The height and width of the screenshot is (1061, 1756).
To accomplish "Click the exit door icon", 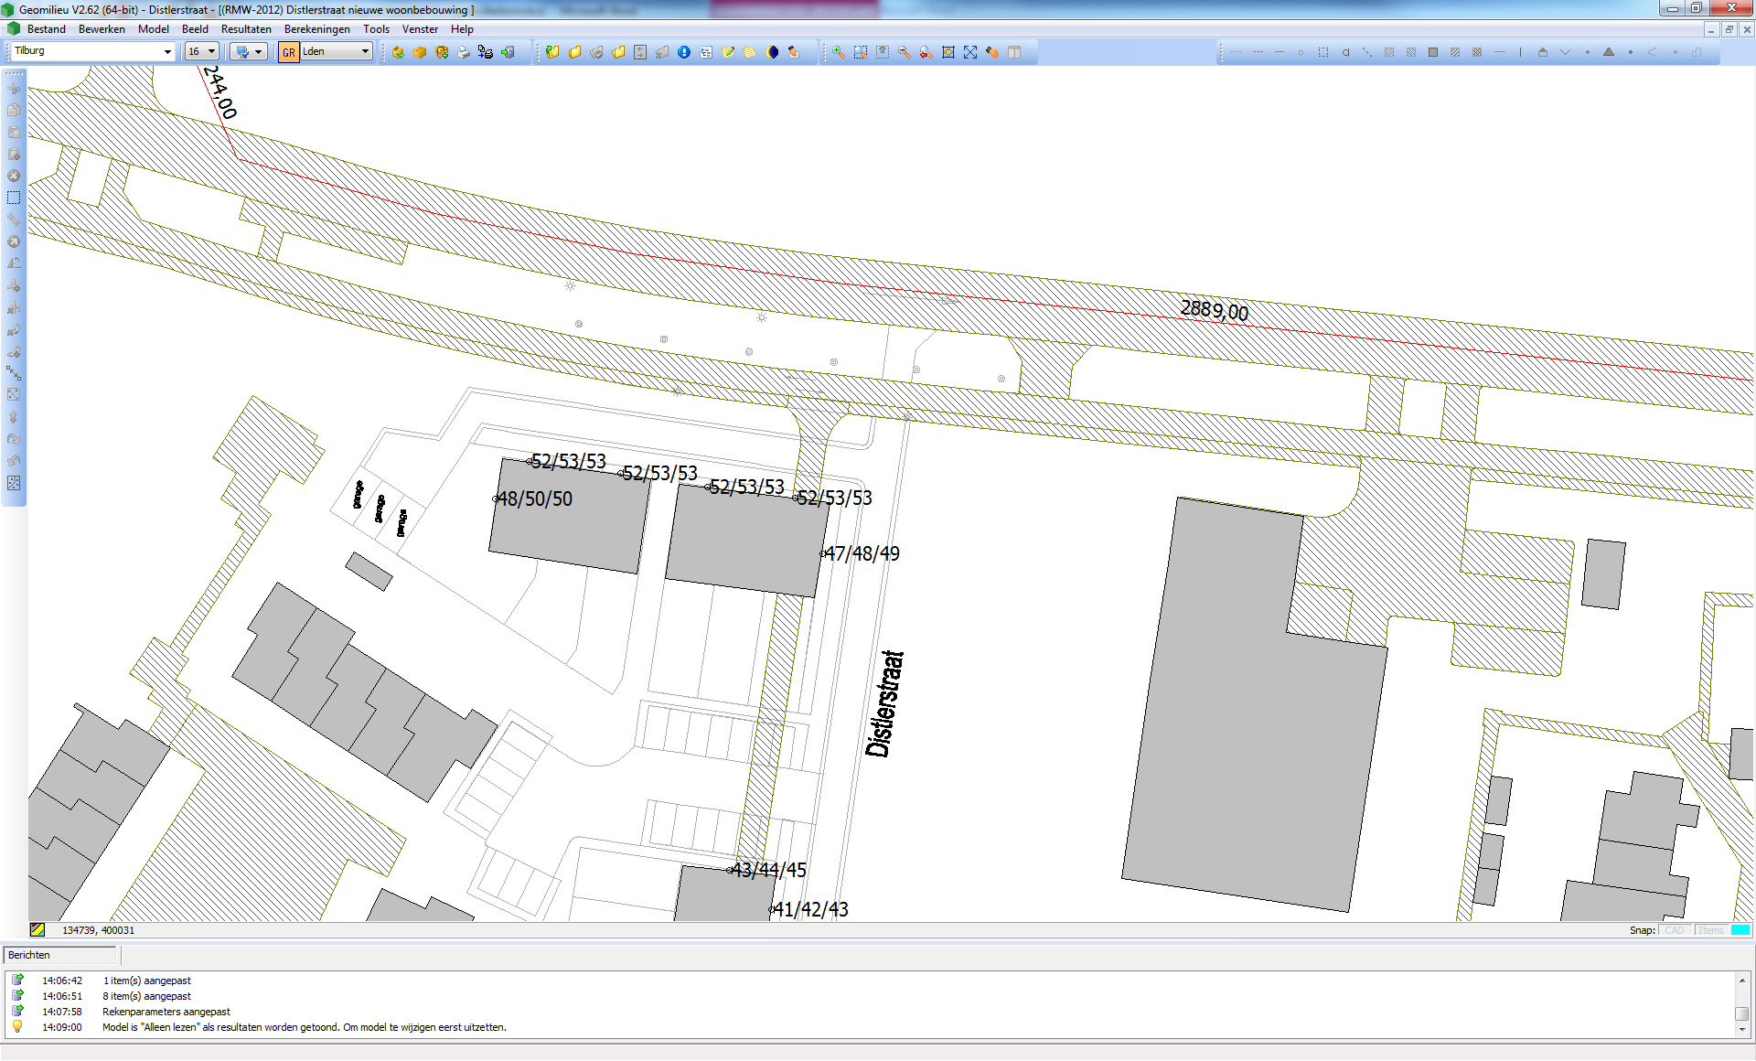I will (x=508, y=52).
